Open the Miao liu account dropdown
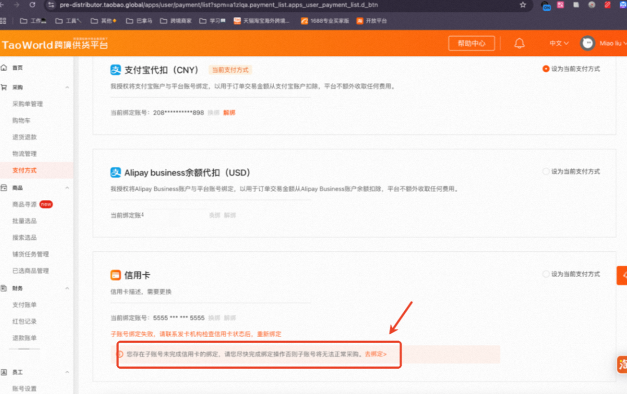 pos(613,43)
